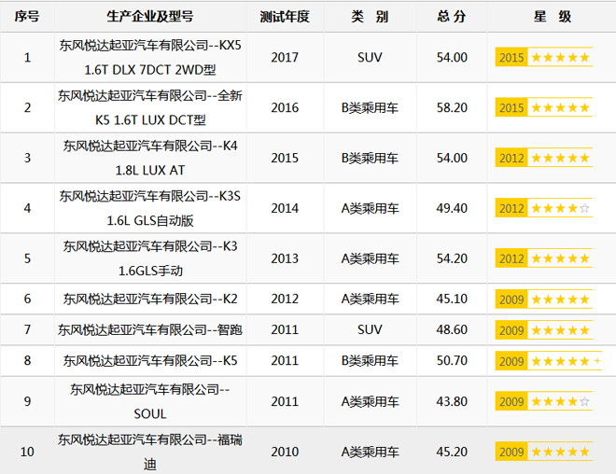Image resolution: width=616 pixels, height=474 pixels.
Task: Click the total score 43.80
Action: (x=452, y=401)
